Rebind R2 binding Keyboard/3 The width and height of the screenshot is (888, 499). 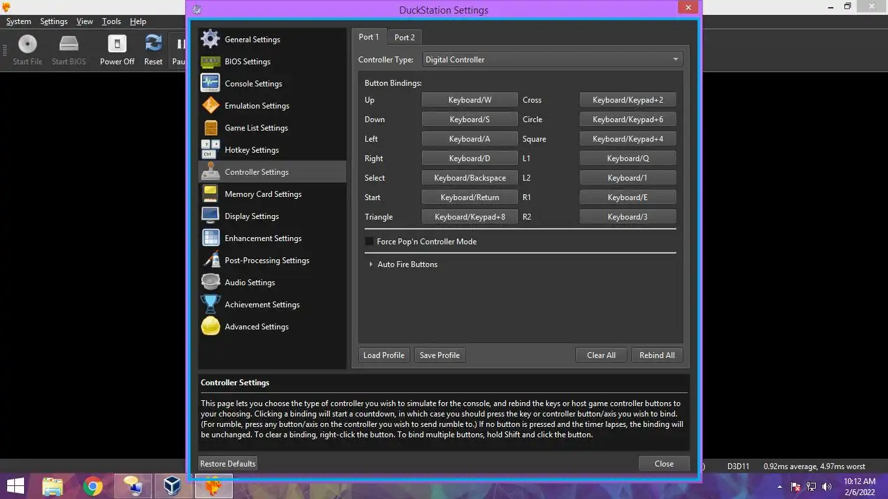click(x=628, y=217)
